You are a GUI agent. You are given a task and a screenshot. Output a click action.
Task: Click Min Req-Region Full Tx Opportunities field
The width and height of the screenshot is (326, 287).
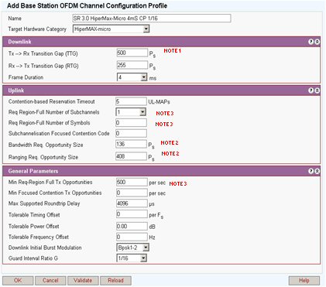132,182
